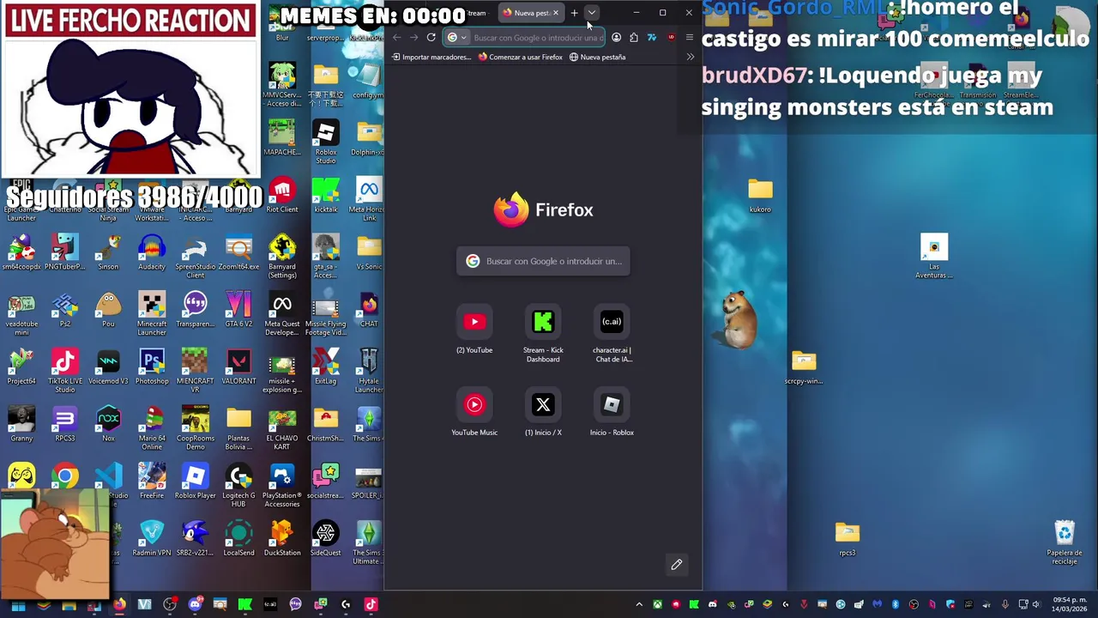Select the Granny desktop icon
Image resolution: width=1098 pixels, height=618 pixels.
(21, 424)
